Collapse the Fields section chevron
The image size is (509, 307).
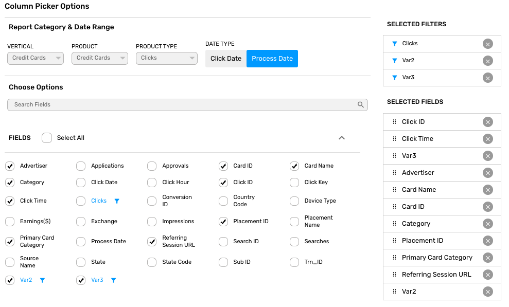[x=342, y=138]
